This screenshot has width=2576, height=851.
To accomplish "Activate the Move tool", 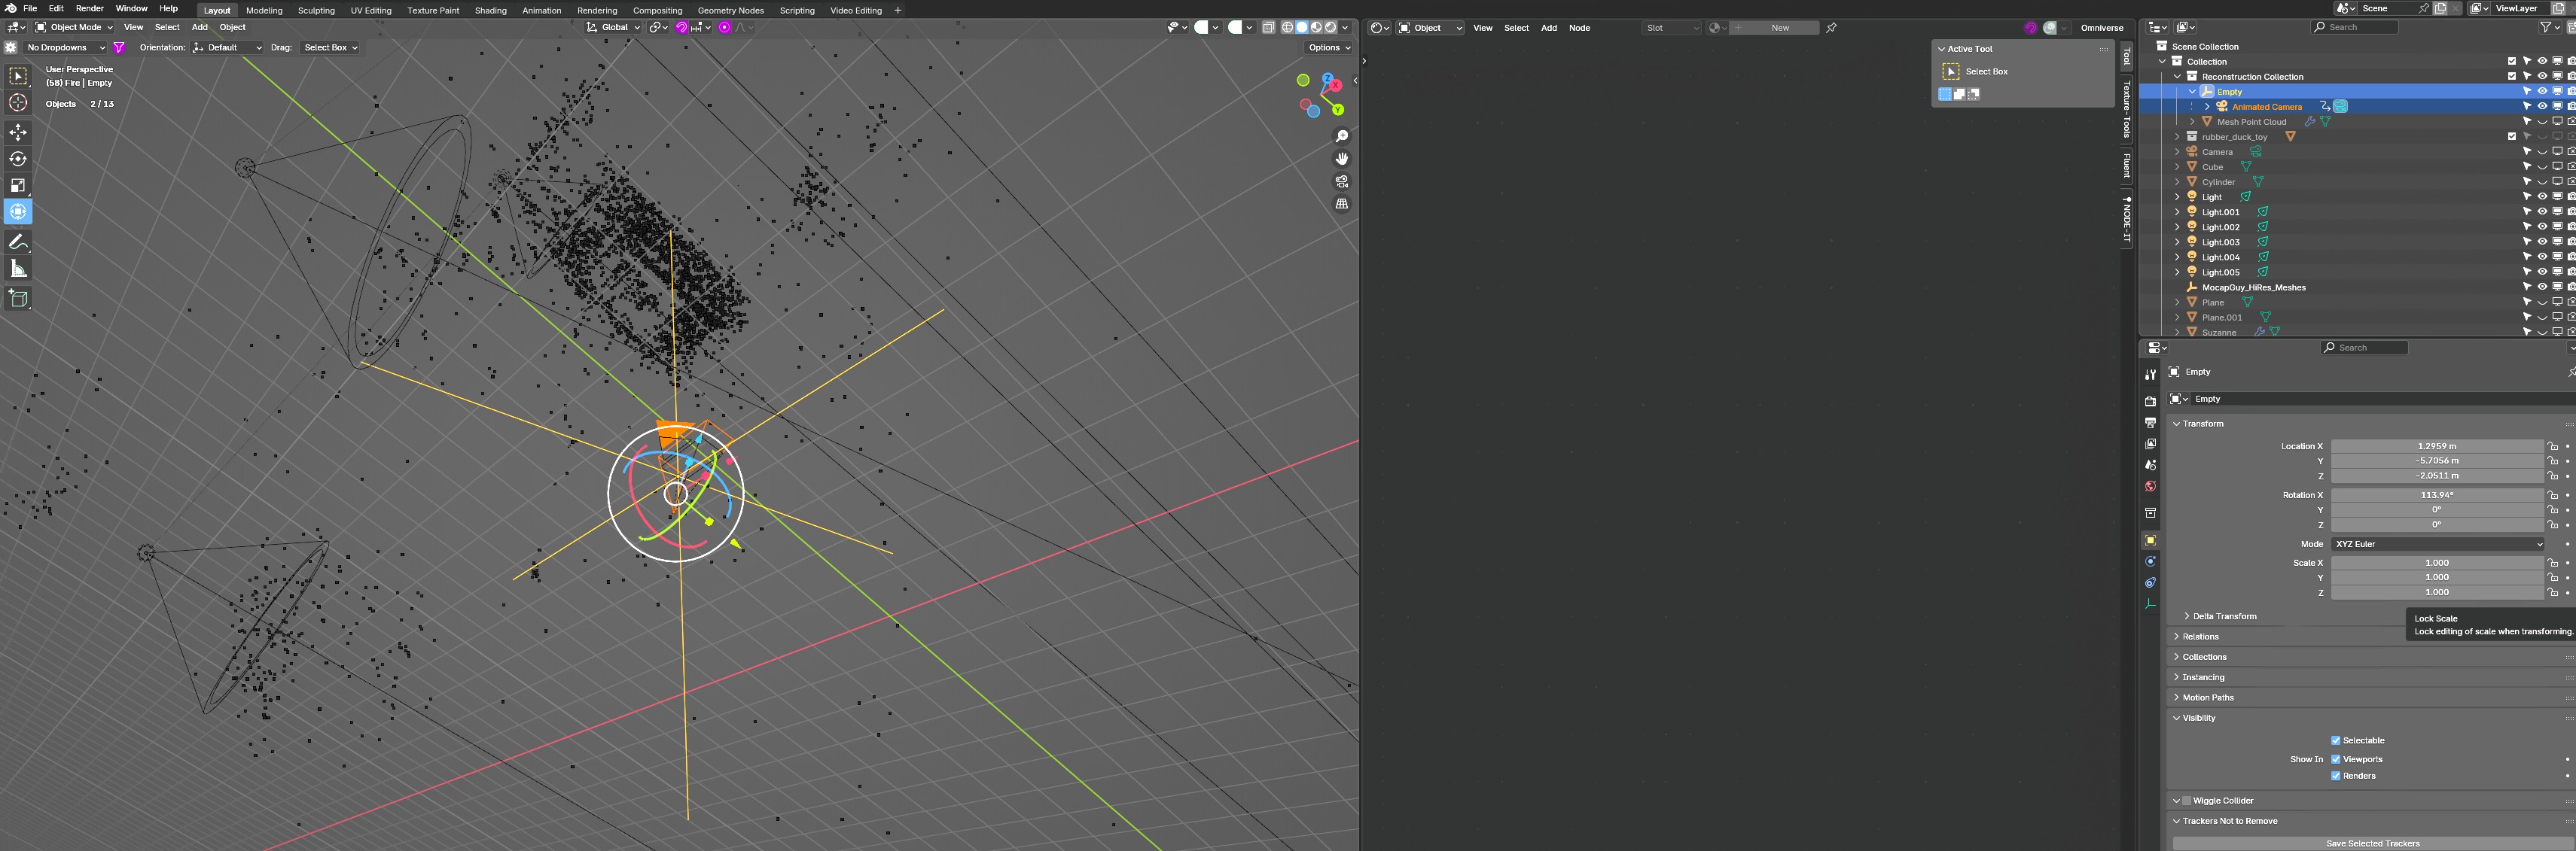I will point(18,132).
